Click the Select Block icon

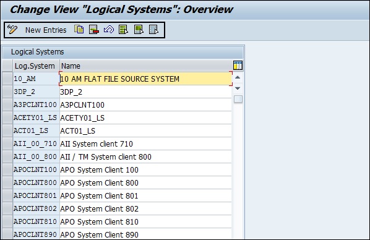(139, 30)
